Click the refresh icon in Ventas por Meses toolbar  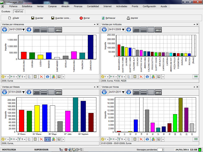pos(47,139)
